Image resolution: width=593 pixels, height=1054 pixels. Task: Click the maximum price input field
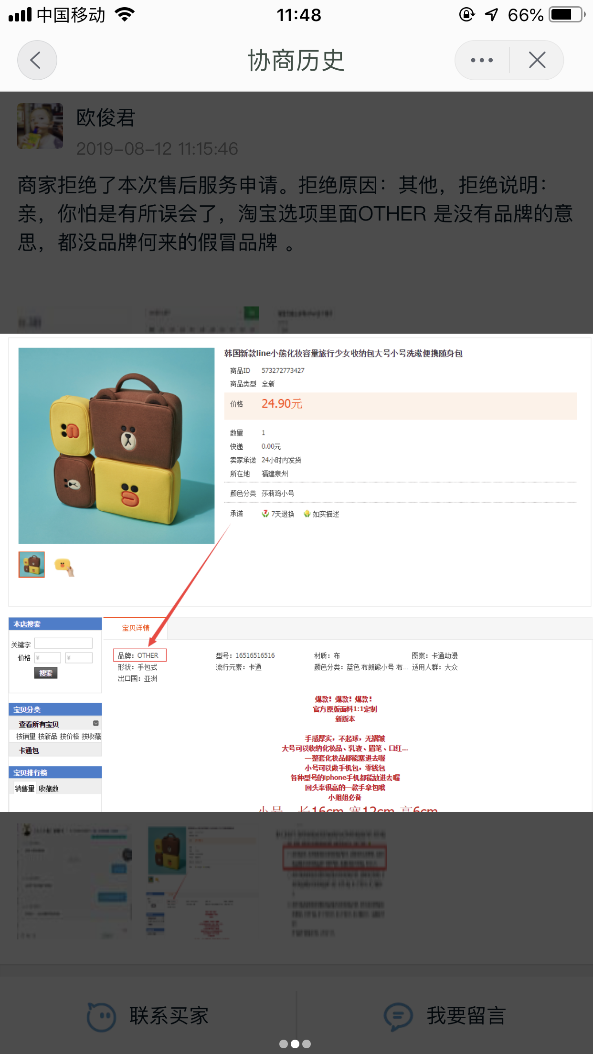79,658
